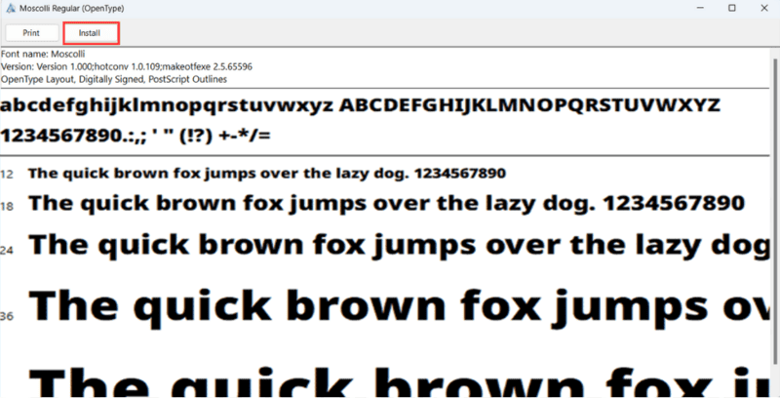
Task: Maximize the font preview window
Action: pos(732,8)
